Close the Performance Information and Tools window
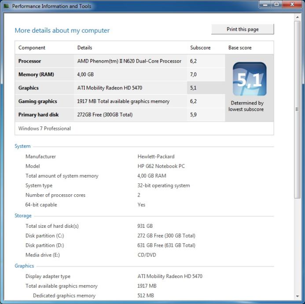The height and width of the screenshot is (304, 305). [x=292, y=5]
